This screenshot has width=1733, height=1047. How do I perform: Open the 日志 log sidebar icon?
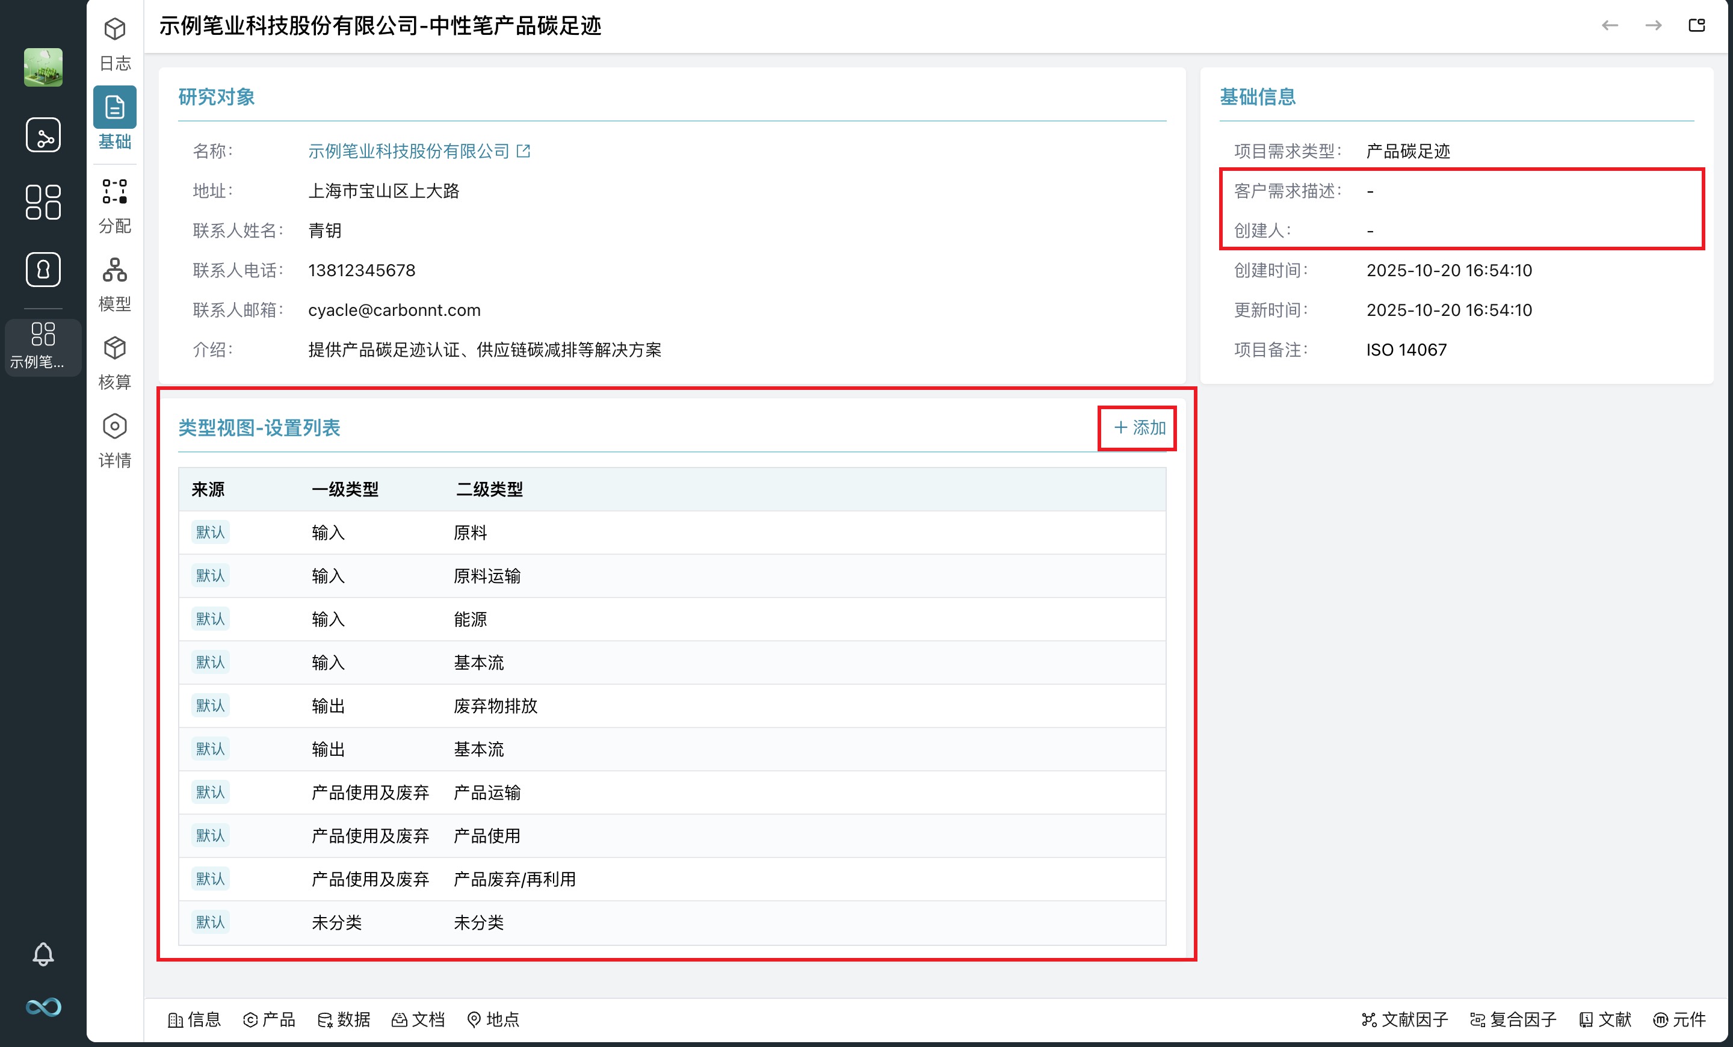115,43
